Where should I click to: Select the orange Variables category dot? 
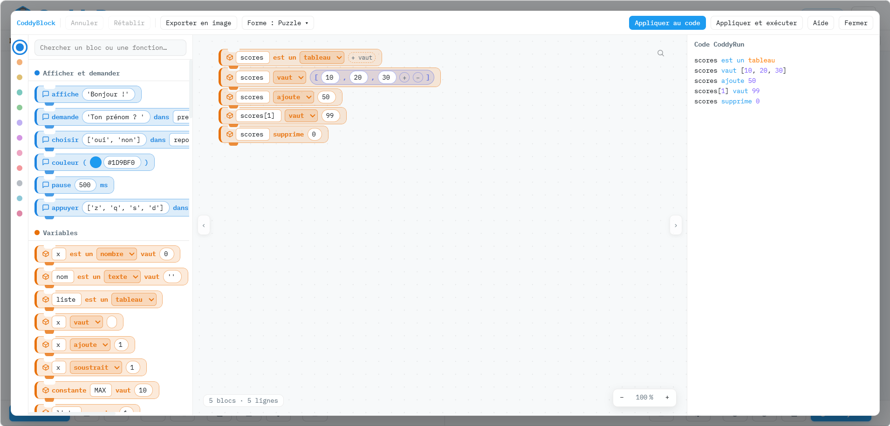pyautogui.click(x=20, y=62)
